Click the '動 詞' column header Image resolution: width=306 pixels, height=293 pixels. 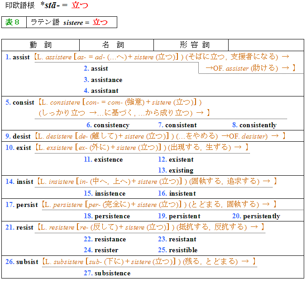pos(41,45)
